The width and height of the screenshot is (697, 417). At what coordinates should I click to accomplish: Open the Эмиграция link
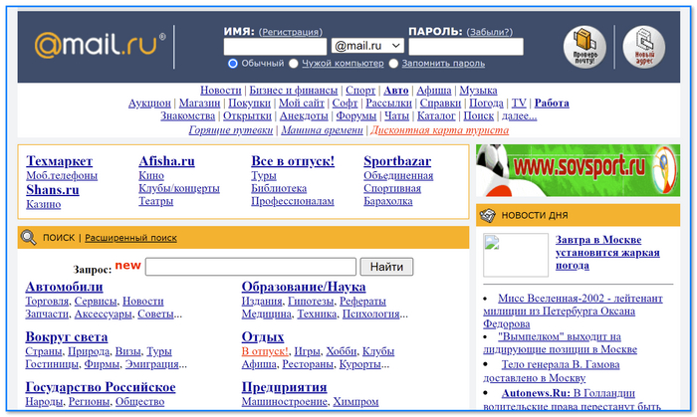click(x=151, y=364)
